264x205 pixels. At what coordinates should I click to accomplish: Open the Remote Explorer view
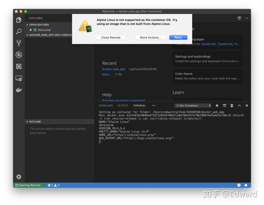tap(19, 78)
